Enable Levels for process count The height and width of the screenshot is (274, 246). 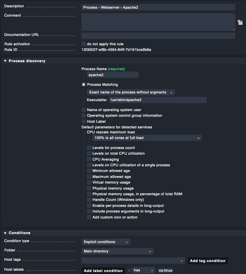coord(89,148)
